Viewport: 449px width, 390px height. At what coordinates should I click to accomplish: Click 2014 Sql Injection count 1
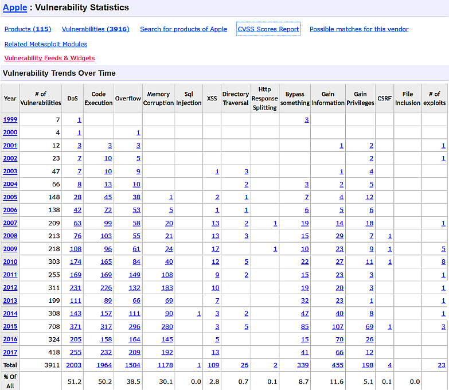(x=199, y=314)
